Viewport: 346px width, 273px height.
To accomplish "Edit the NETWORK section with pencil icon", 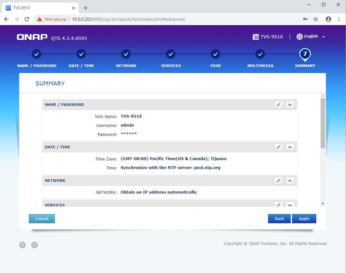I will pos(279,181).
